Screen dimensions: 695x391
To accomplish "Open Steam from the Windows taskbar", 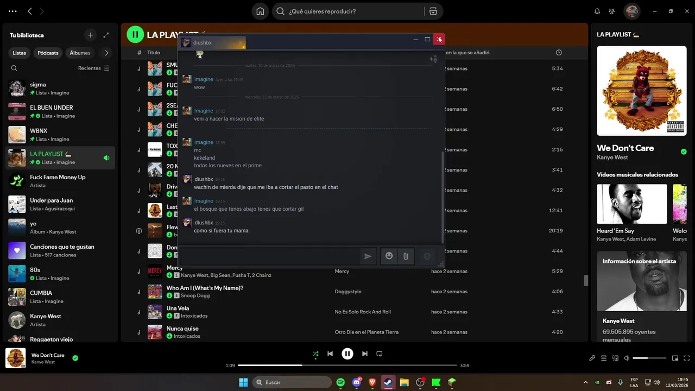I will click(x=388, y=382).
